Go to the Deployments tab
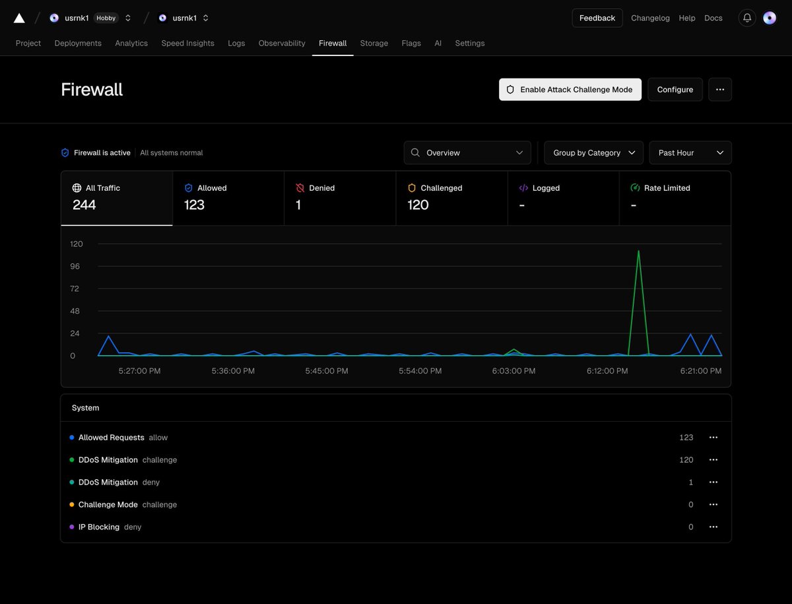792x604 pixels. click(x=78, y=43)
